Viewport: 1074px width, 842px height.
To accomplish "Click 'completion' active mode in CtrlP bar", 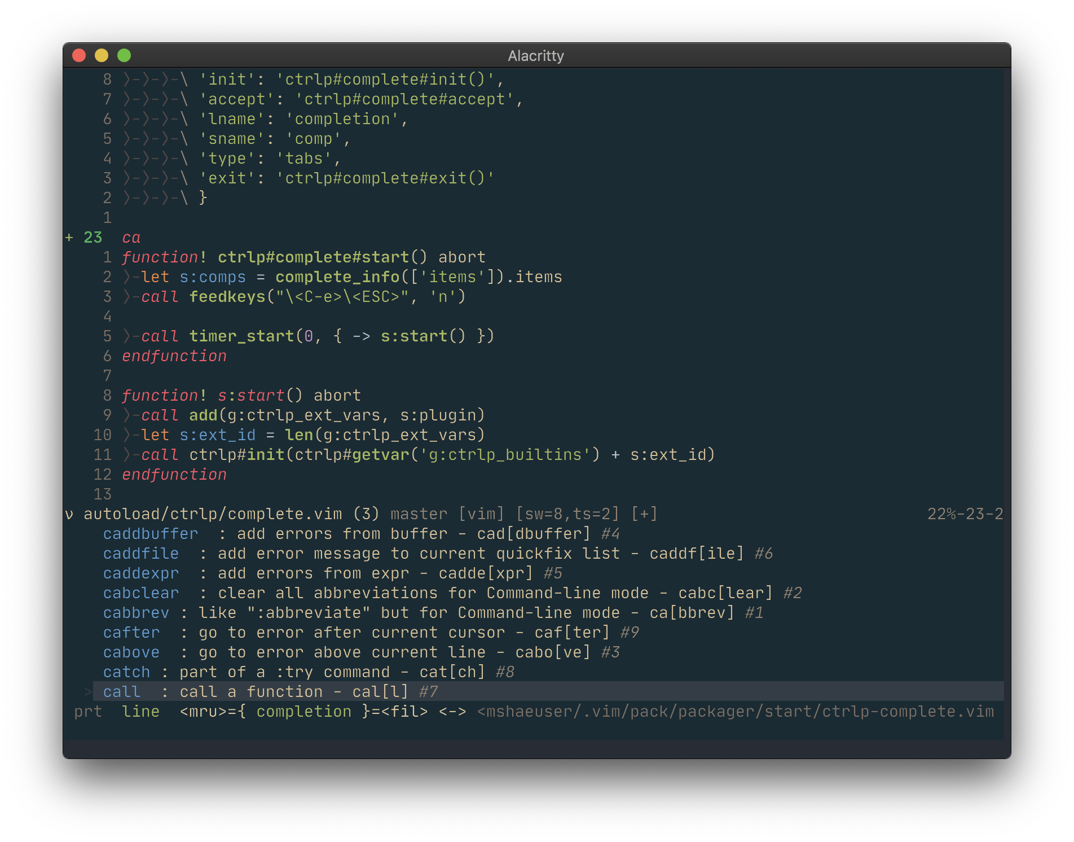I will [303, 712].
